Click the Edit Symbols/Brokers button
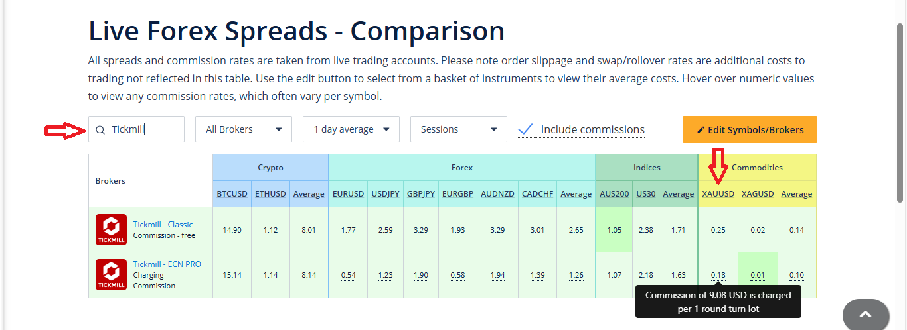The height and width of the screenshot is (330, 907). click(750, 129)
